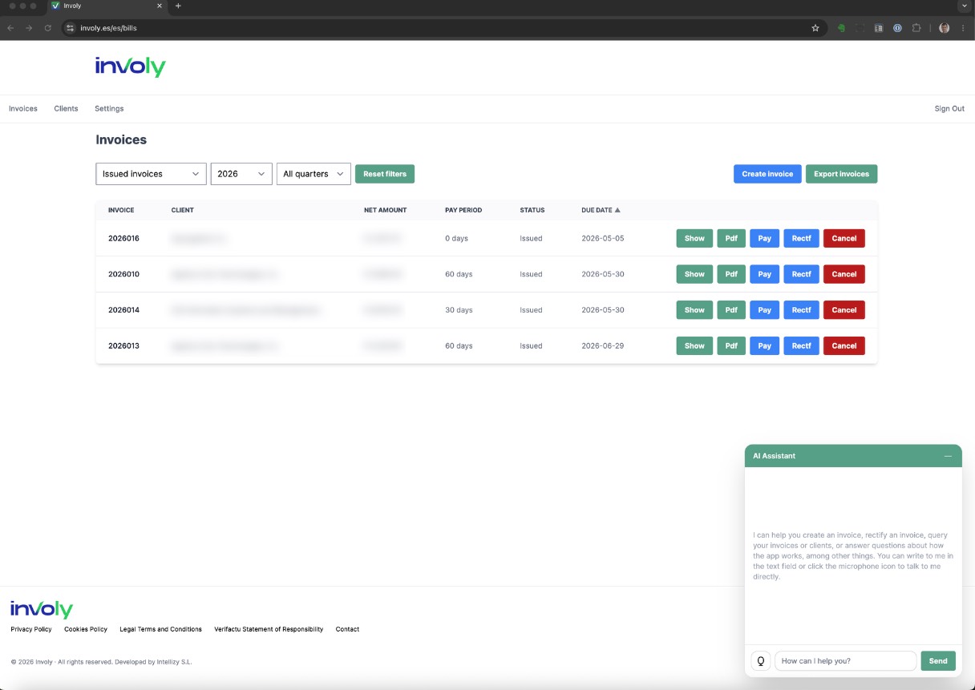Focus the 'How can I help you?' field
The height and width of the screenshot is (690, 975).
coord(845,661)
